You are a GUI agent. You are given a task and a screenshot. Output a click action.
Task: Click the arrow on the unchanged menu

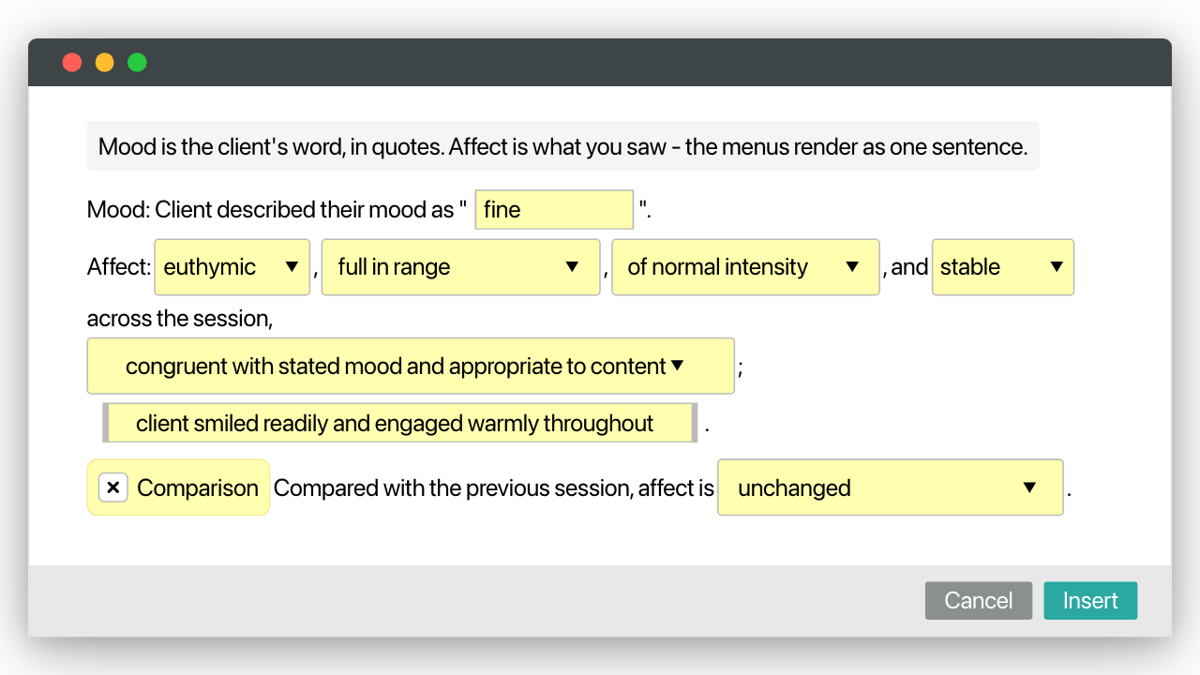1029,487
